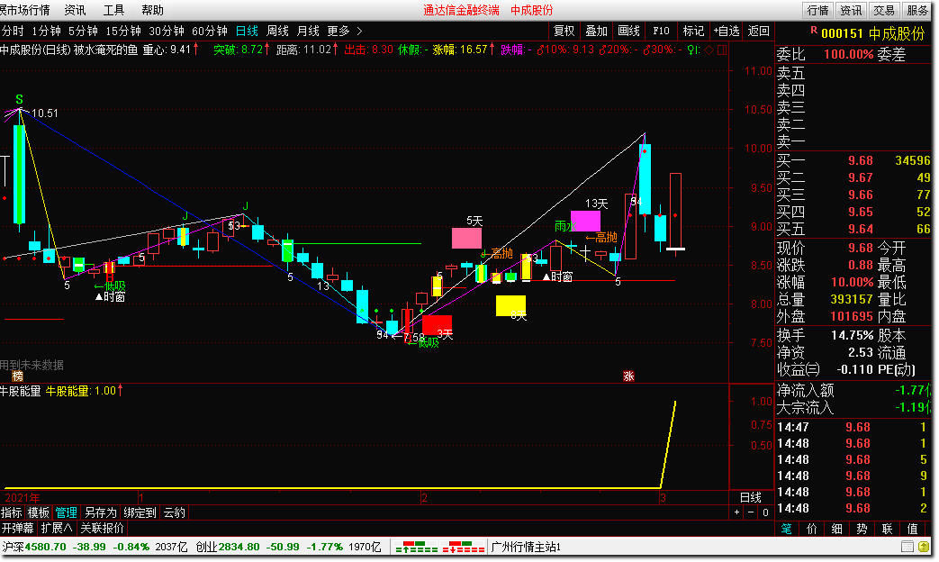The image size is (939, 562).
Task: Click the 沪深 index value in status bar
Action: pos(45,547)
